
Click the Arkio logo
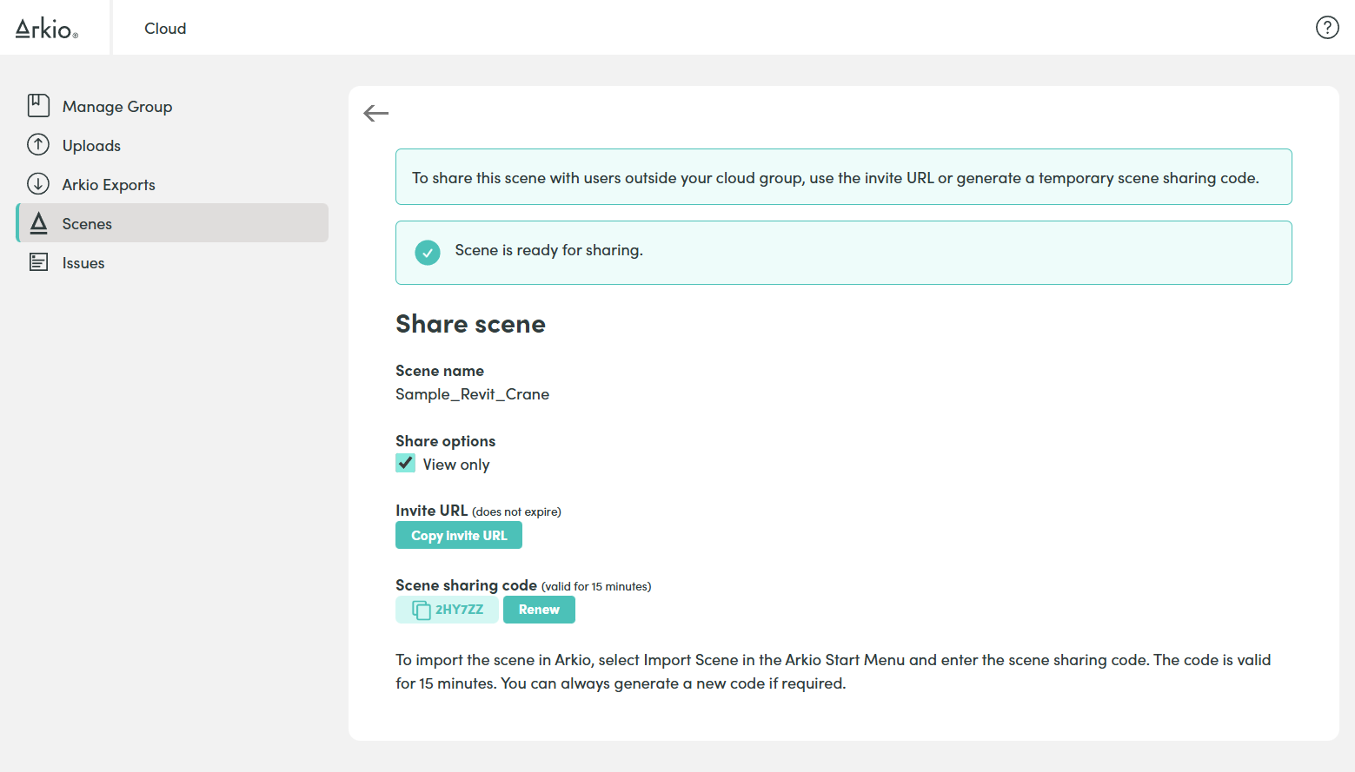point(47,29)
